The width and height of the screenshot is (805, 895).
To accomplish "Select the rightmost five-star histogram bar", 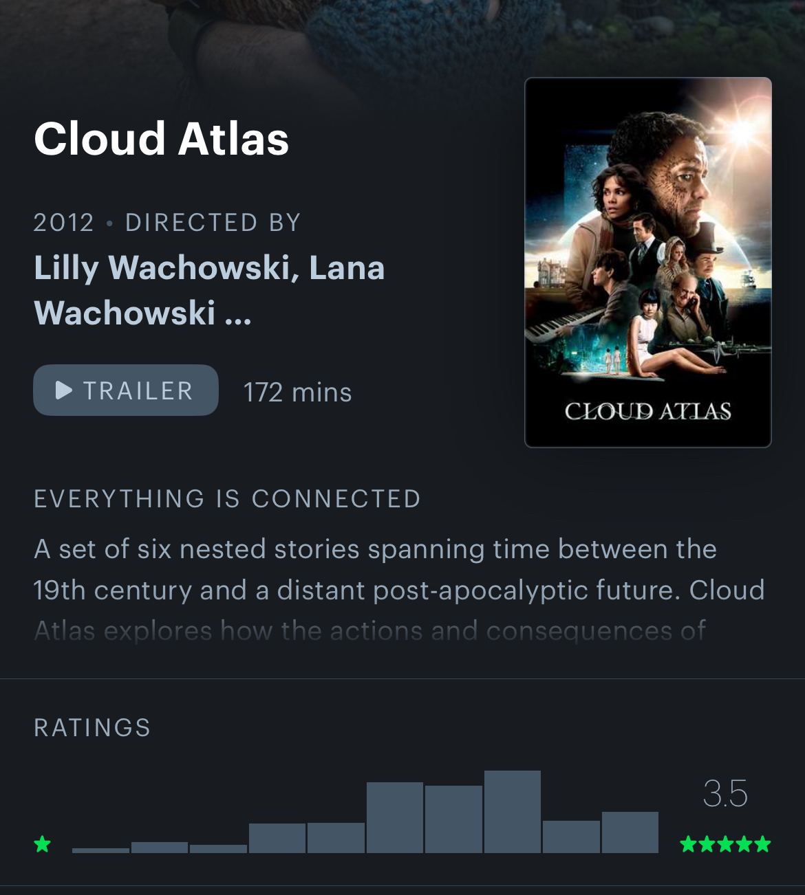I will [630, 832].
